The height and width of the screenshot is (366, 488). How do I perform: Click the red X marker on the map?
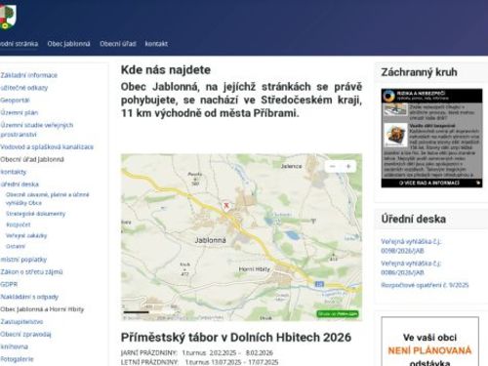tap(226, 205)
